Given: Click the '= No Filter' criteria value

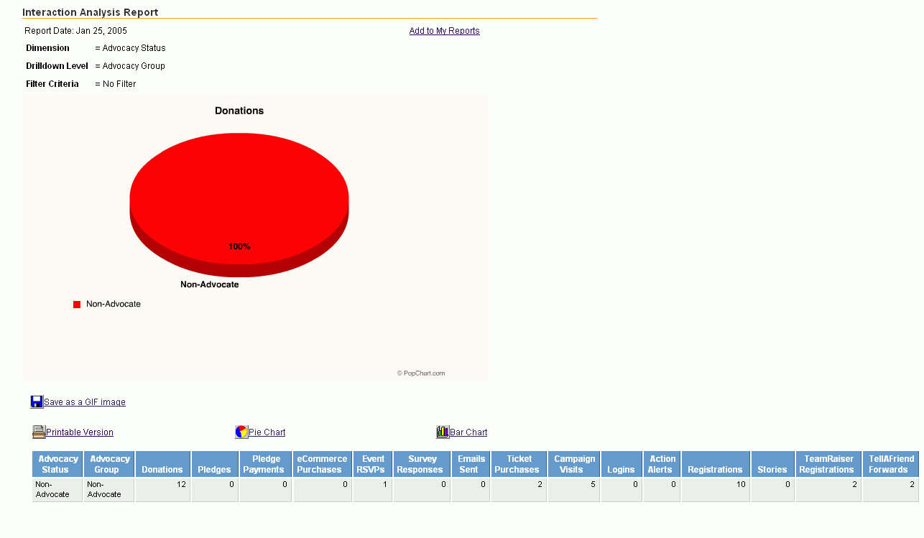Looking at the screenshot, I should [115, 84].
